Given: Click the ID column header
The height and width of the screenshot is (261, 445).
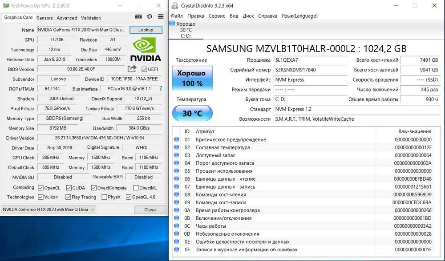Looking at the screenshot, I should [x=187, y=131].
